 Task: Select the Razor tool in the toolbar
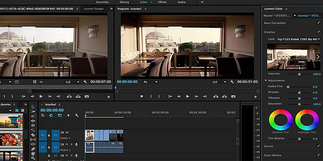point(33,135)
